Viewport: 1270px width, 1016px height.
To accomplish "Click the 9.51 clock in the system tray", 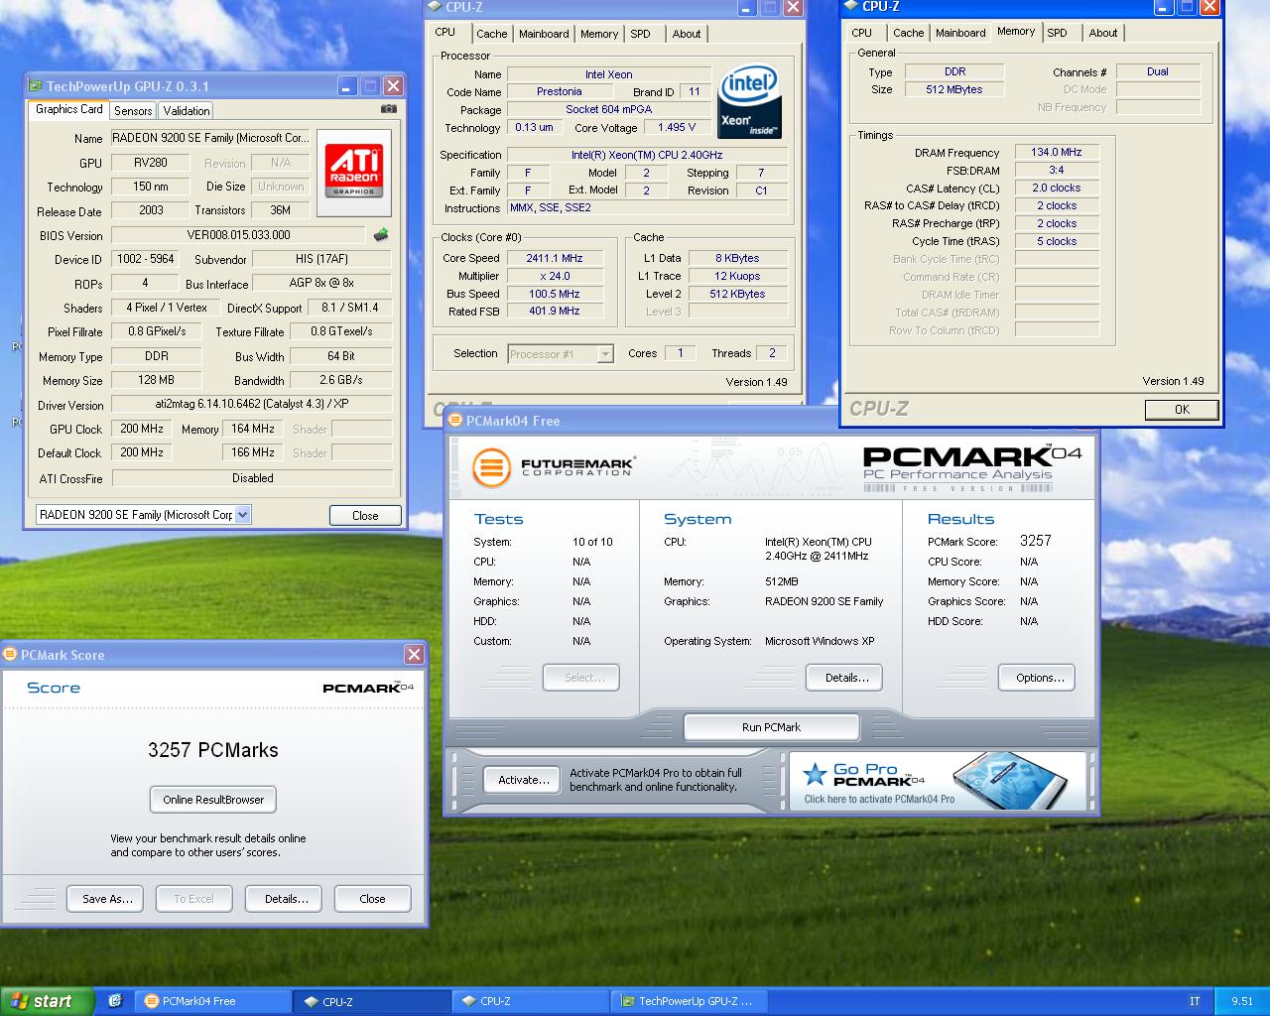I will coord(1241,1001).
